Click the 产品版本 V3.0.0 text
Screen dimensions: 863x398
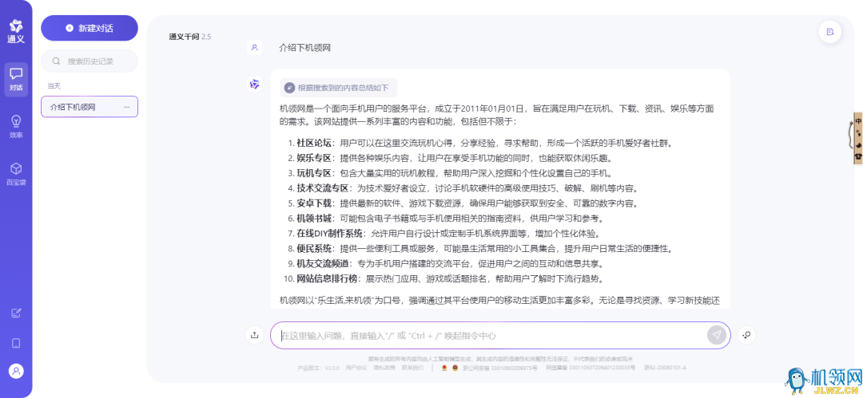tap(318, 367)
